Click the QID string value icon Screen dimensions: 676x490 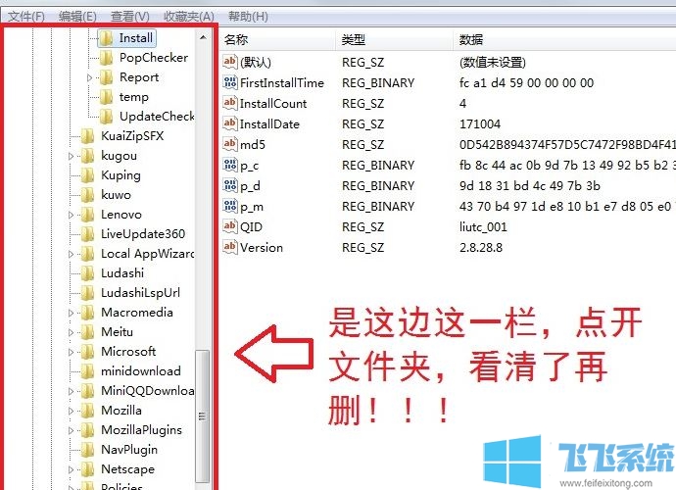pyautogui.click(x=230, y=226)
